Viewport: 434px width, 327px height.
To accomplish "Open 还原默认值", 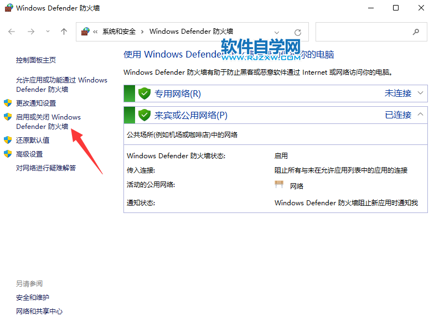I will coord(33,141).
